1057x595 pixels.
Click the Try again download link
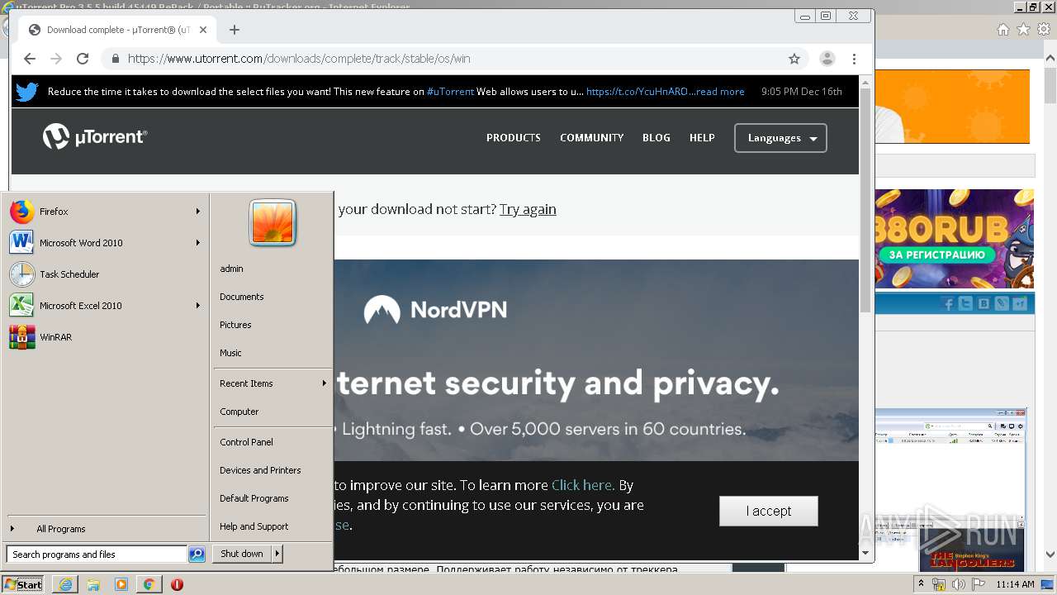pyautogui.click(x=528, y=209)
